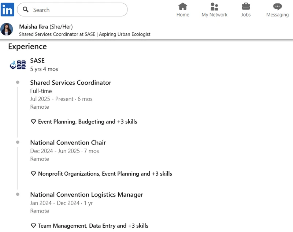This screenshot has height=232, width=293.
Task: Open the SASE company logo
Action: point(18,65)
